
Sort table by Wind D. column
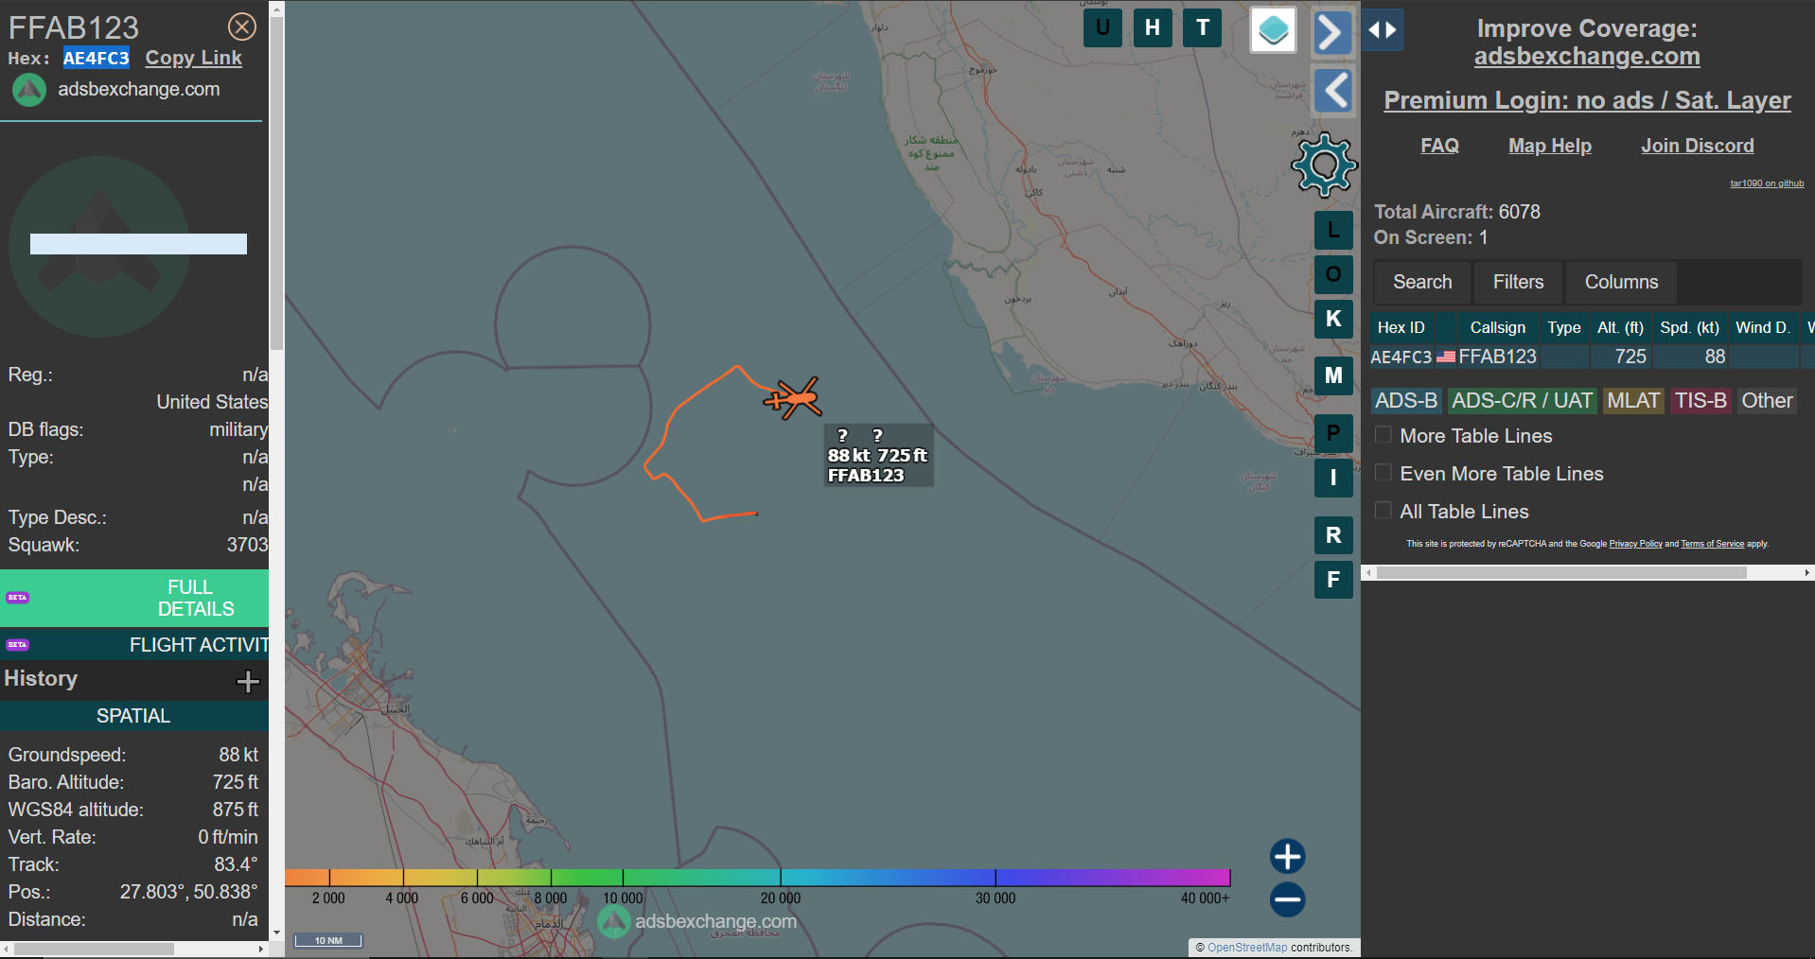click(1763, 327)
